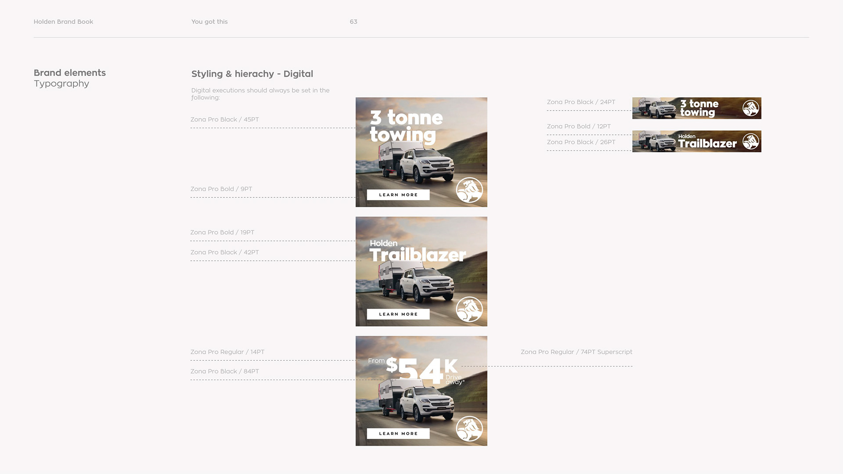Click Zona Pro Regular / 74PT Superscript label
Screen dimensions: 843x474
[x=576, y=352]
